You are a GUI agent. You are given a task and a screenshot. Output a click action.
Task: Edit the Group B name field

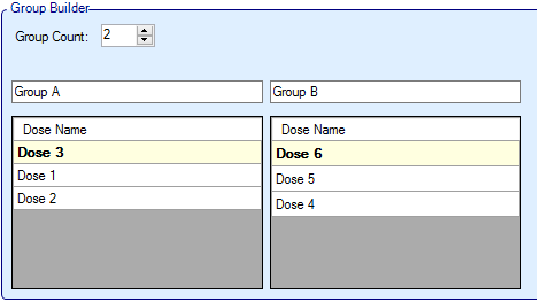coord(395,92)
